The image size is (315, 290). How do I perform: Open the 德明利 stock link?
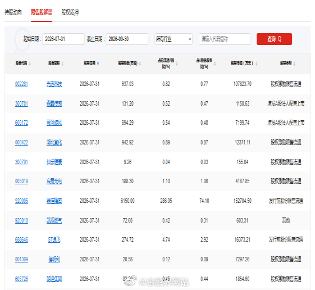[x=54, y=260]
